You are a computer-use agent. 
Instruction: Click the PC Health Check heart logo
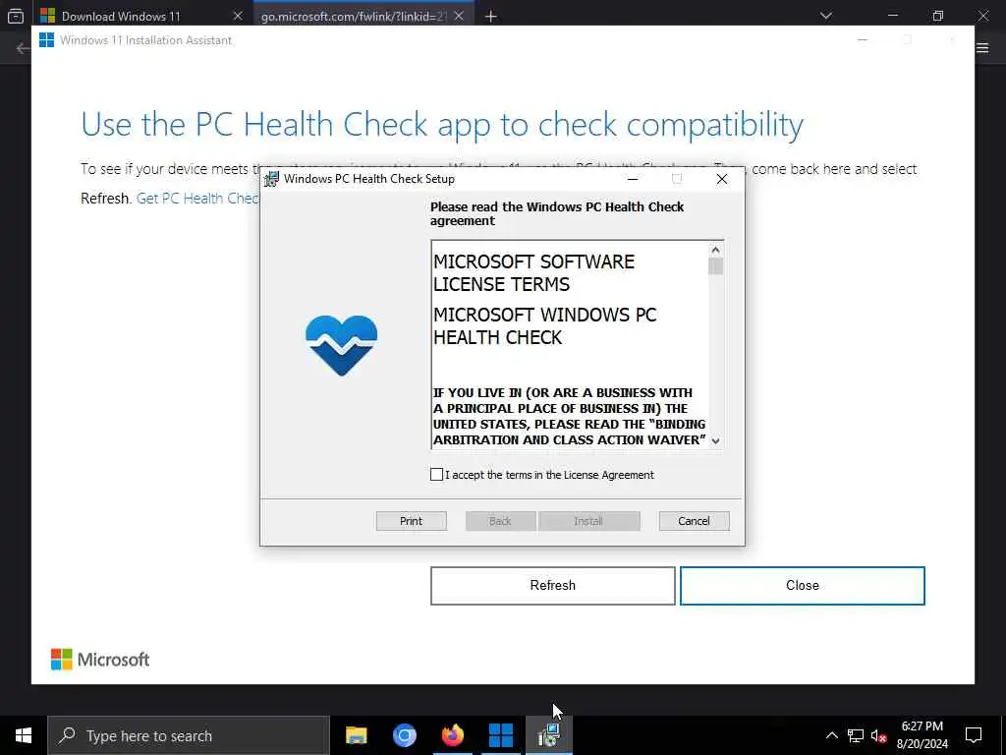[x=341, y=345]
